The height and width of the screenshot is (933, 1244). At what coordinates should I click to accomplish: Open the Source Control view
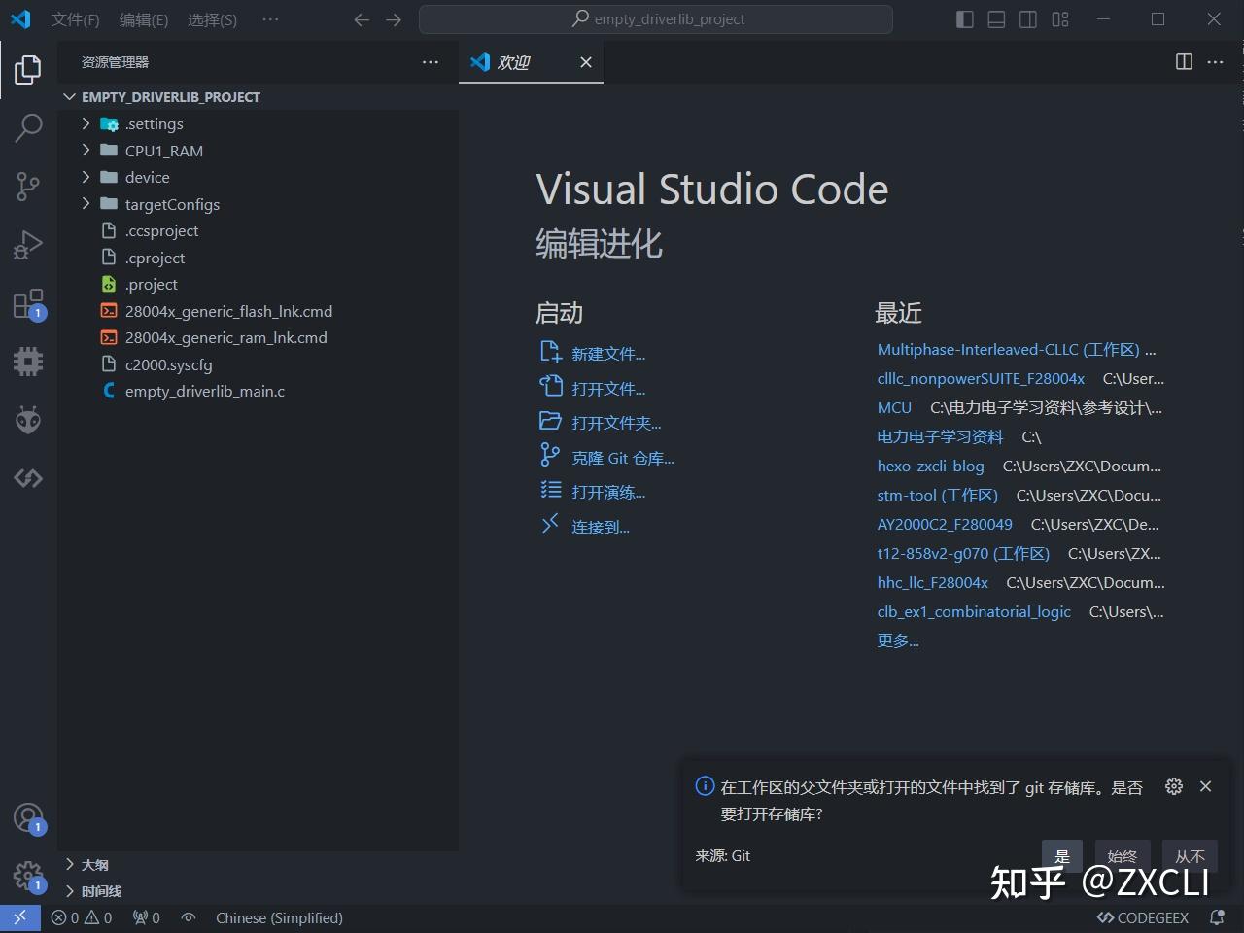[27, 186]
